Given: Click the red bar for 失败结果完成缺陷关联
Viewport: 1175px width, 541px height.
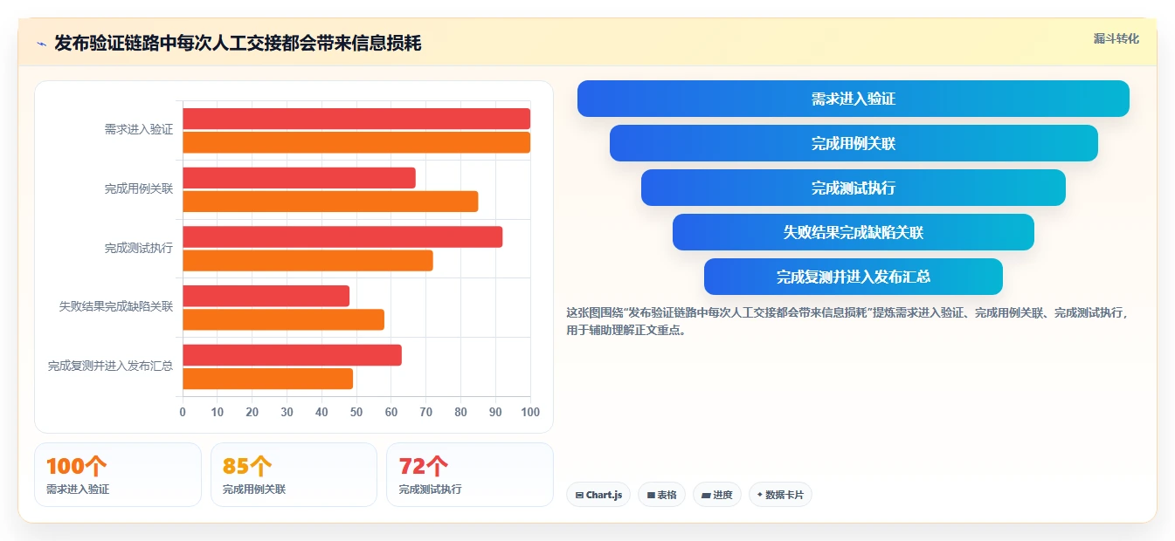Looking at the screenshot, I should (266, 296).
